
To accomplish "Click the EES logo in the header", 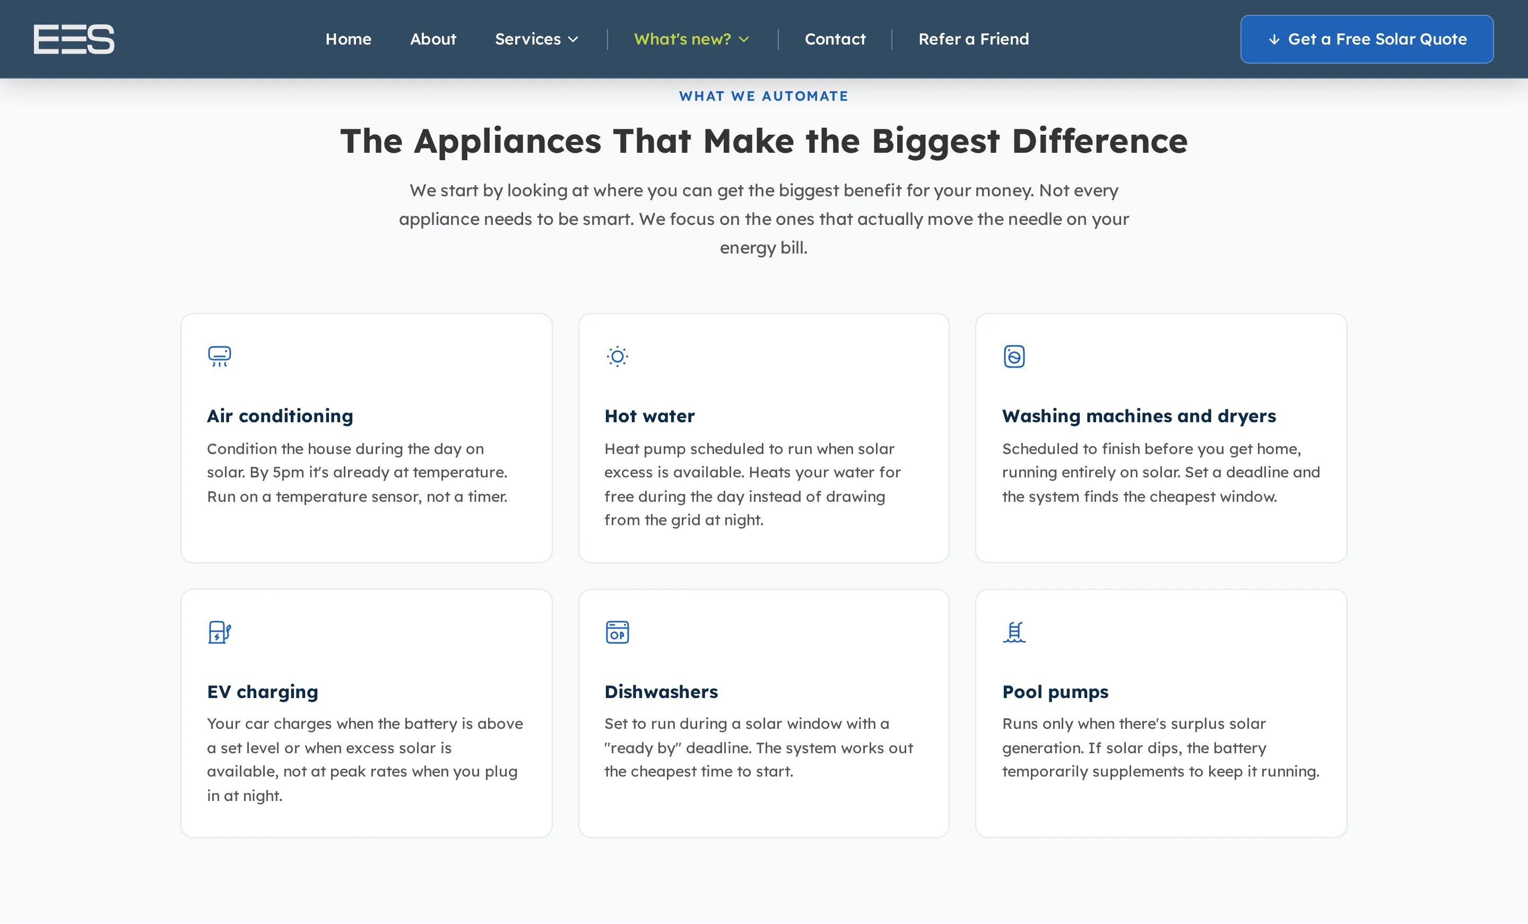I will point(74,39).
